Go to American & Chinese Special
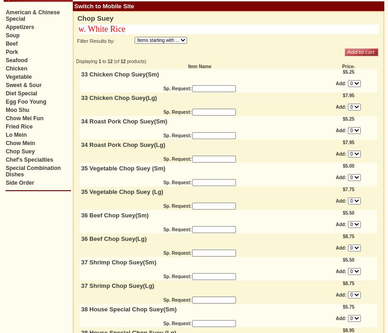This screenshot has width=388, height=333. coord(32,16)
